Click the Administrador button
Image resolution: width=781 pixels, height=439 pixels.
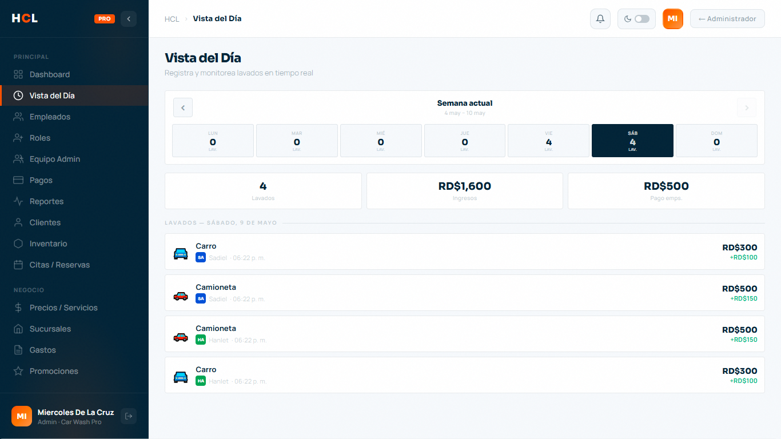(x=727, y=19)
